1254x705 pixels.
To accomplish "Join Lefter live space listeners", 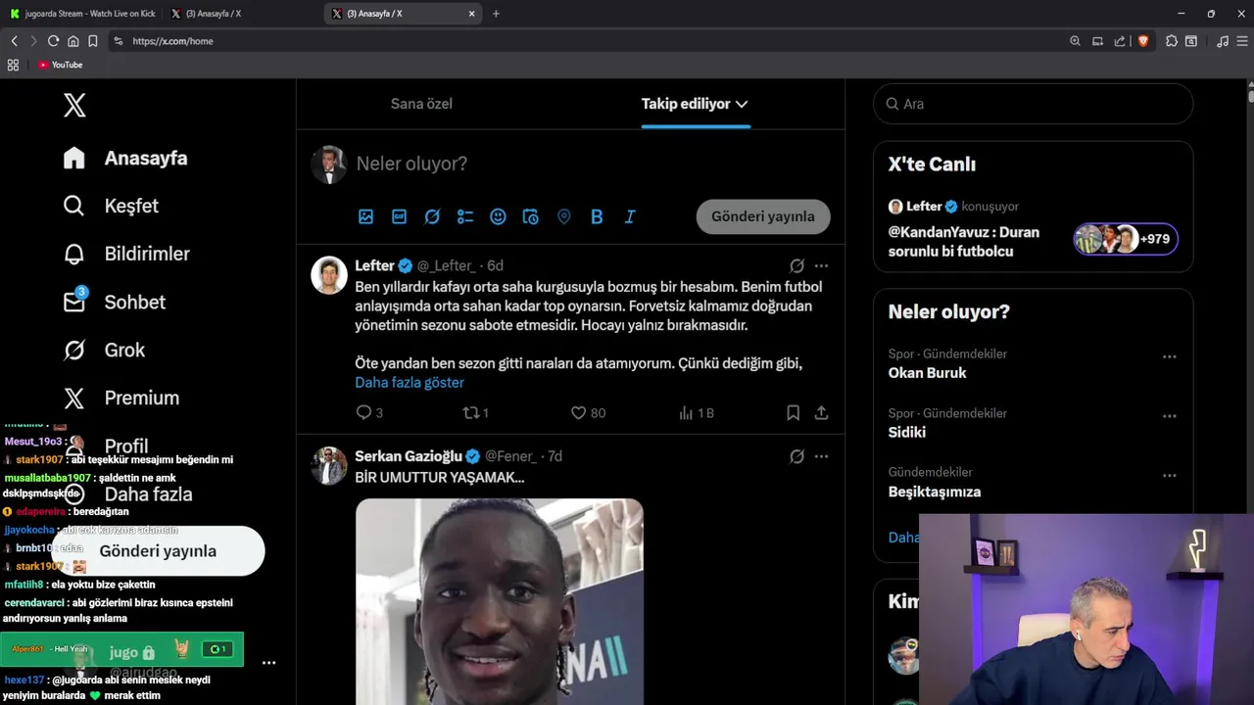I will pyautogui.click(x=1126, y=239).
